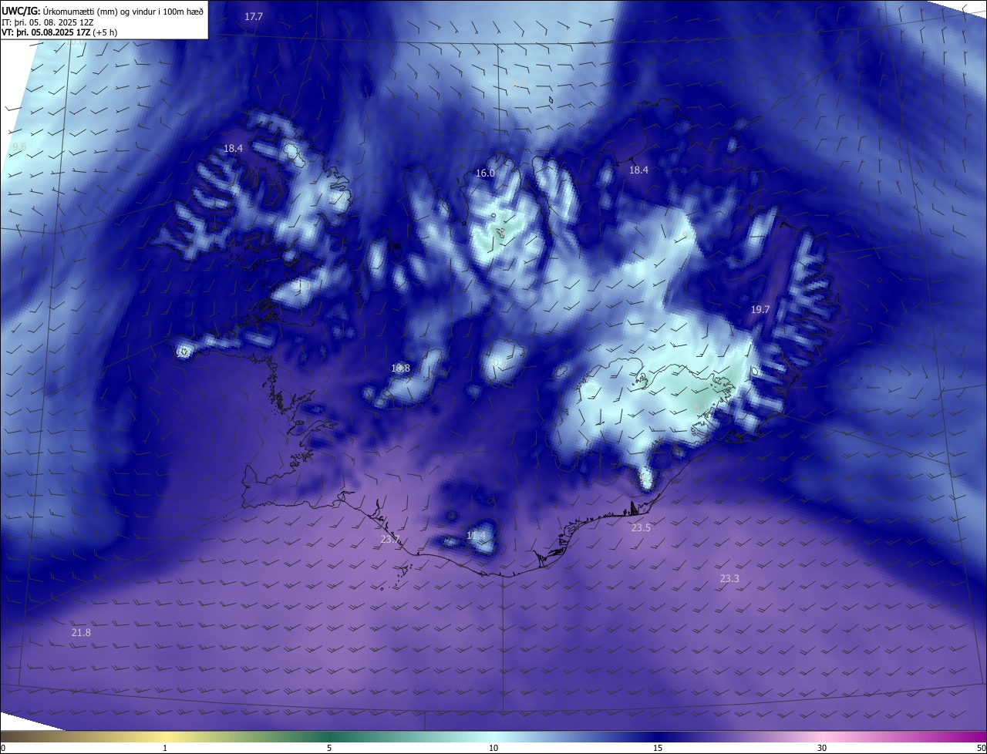This screenshot has width=987, height=754.
Task: Click the 21.8 value label in the southwest
Action: pyautogui.click(x=81, y=633)
